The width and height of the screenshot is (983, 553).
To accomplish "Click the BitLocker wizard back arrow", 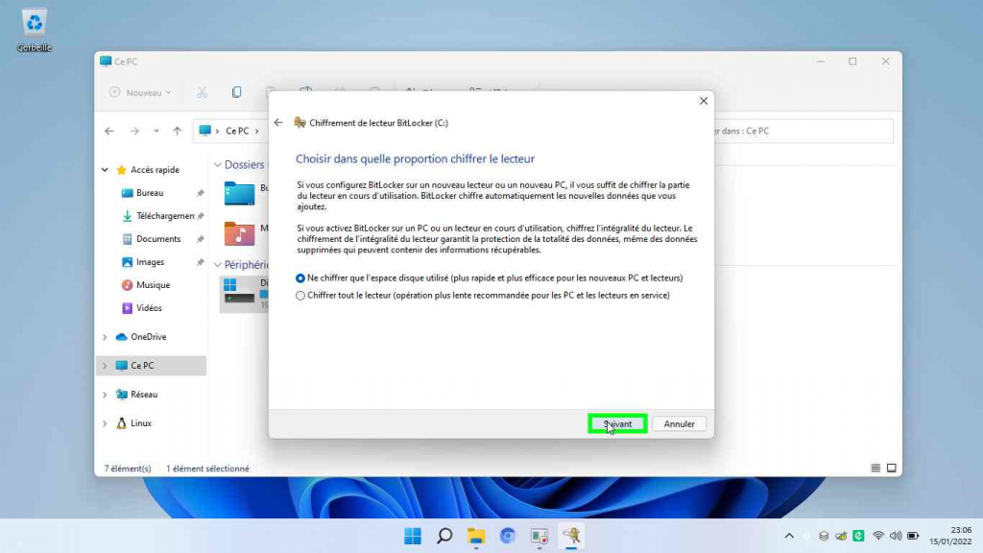I will tap(278, 123).
